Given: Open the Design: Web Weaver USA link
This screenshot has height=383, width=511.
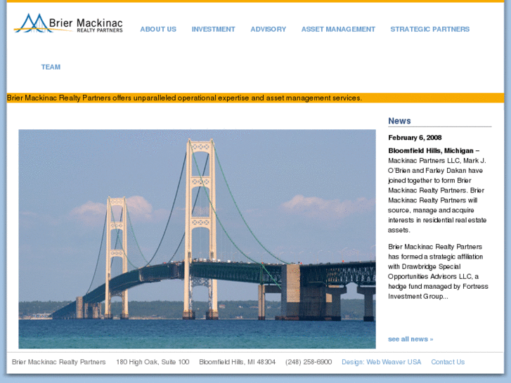Looking at the screenshot, I should [381, 362].
